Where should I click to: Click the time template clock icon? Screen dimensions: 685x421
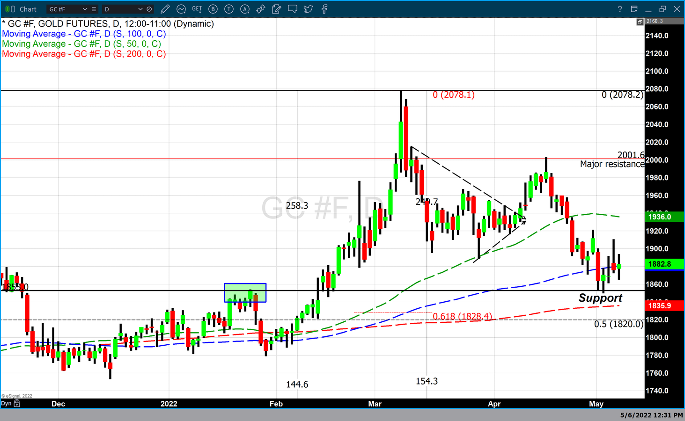[149, 9]
